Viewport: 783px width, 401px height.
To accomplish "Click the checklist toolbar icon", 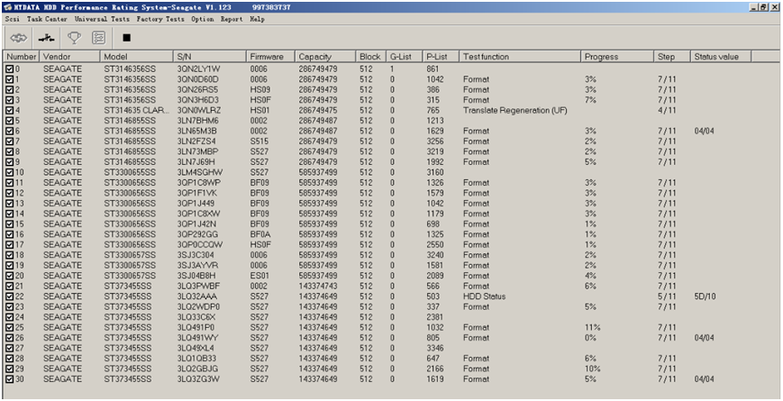I will pos(99,38).
